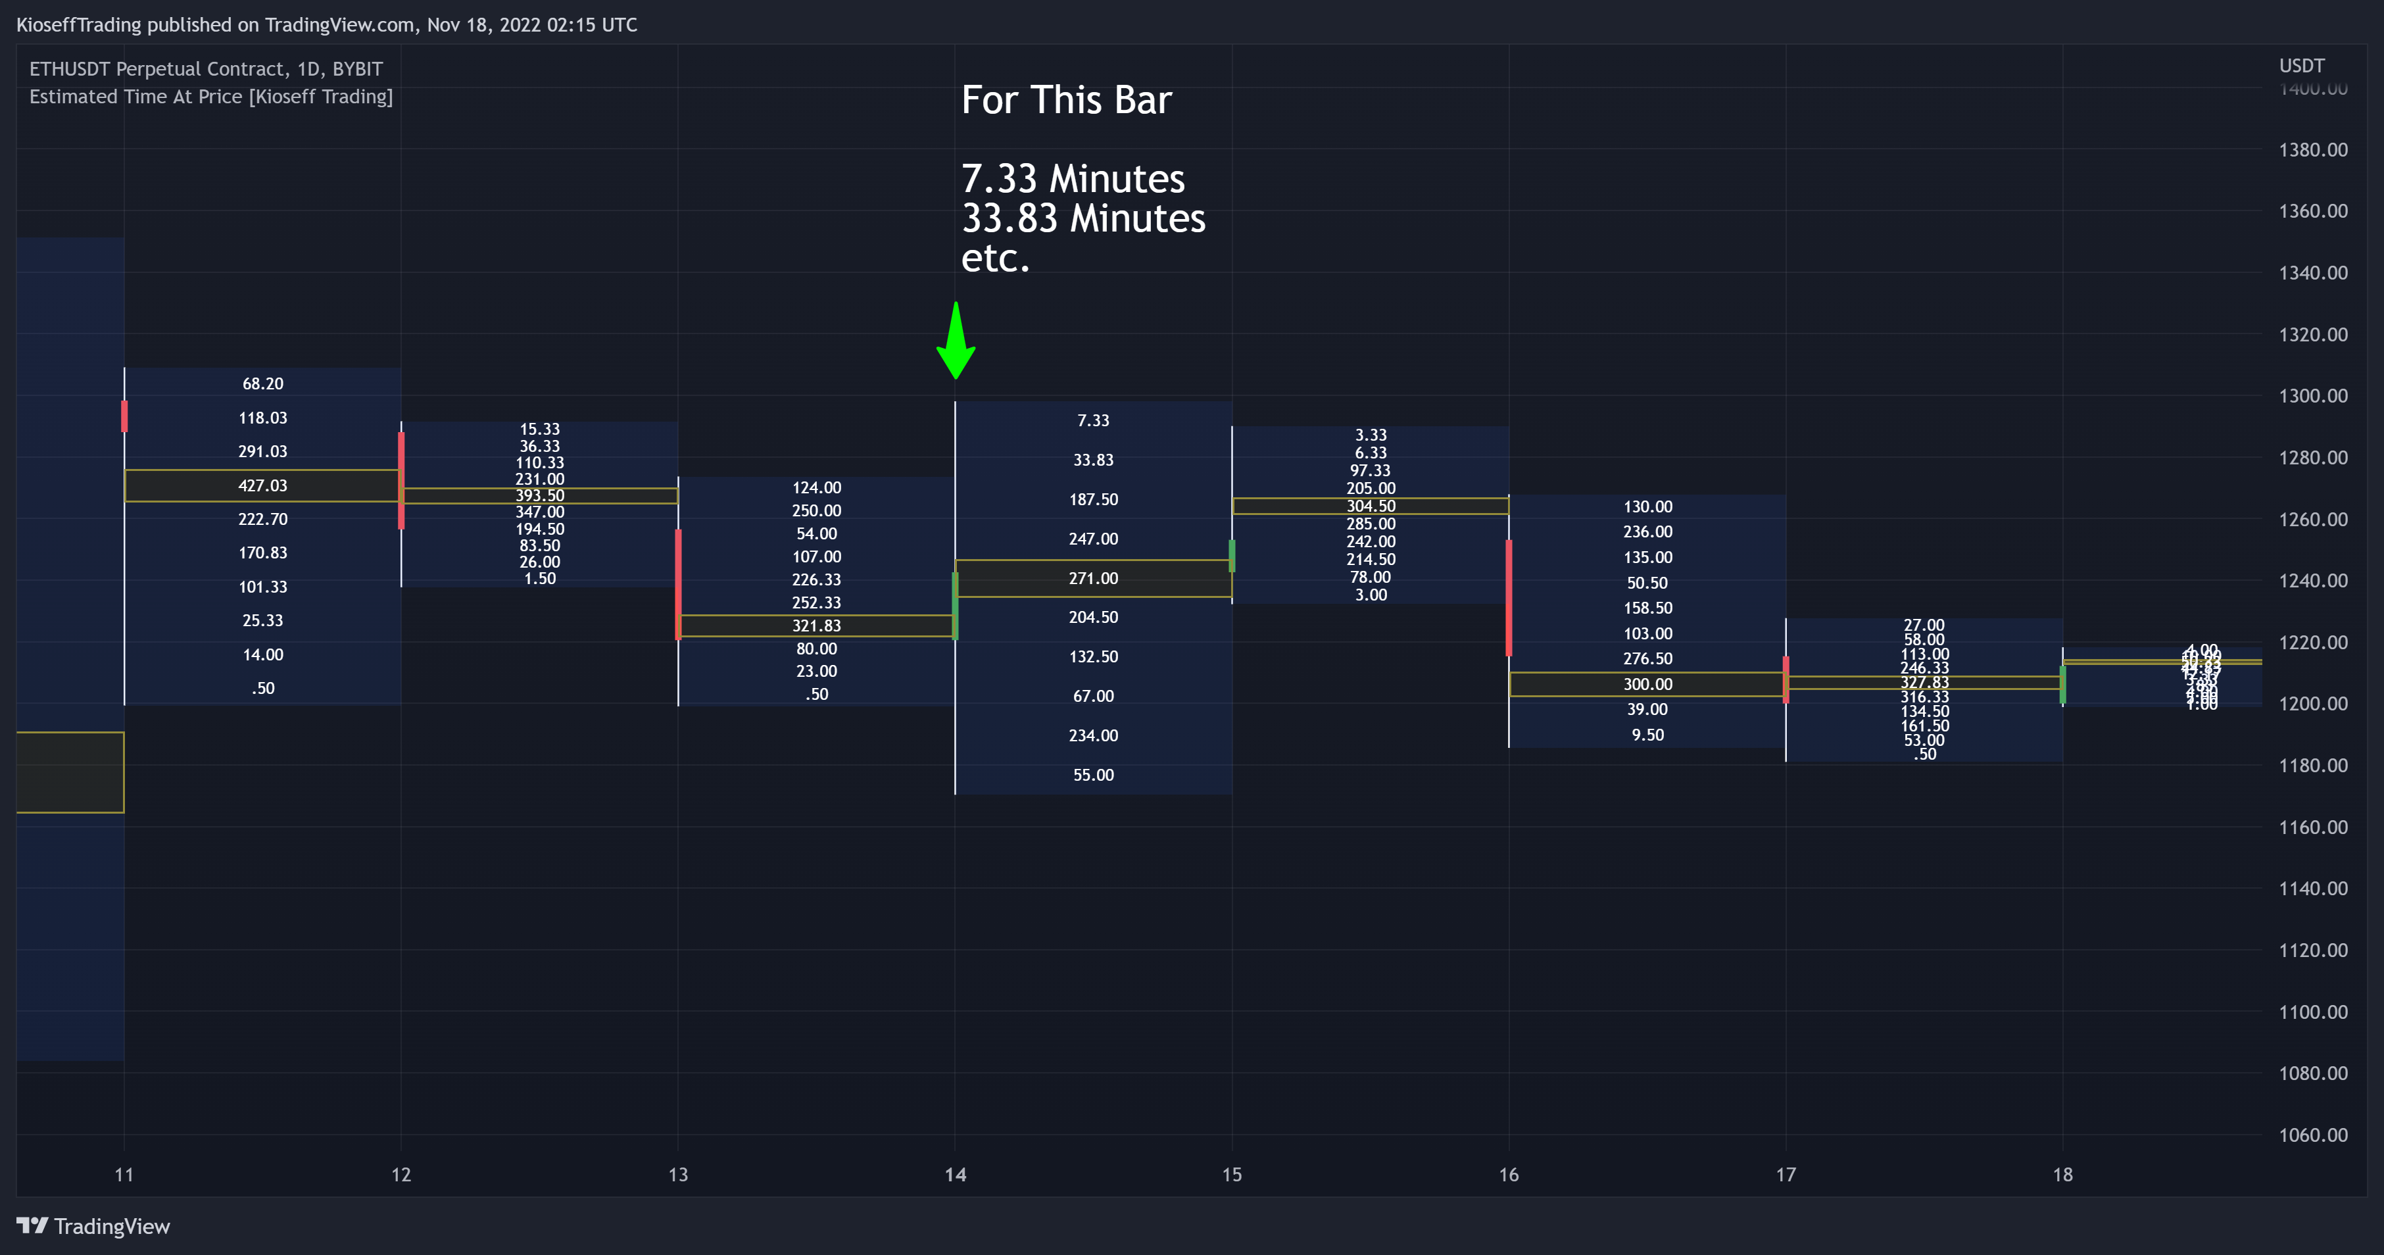The image size is (2384, 1255).
Task: Click the large red candle body on day 13
Action: (678, 584)
